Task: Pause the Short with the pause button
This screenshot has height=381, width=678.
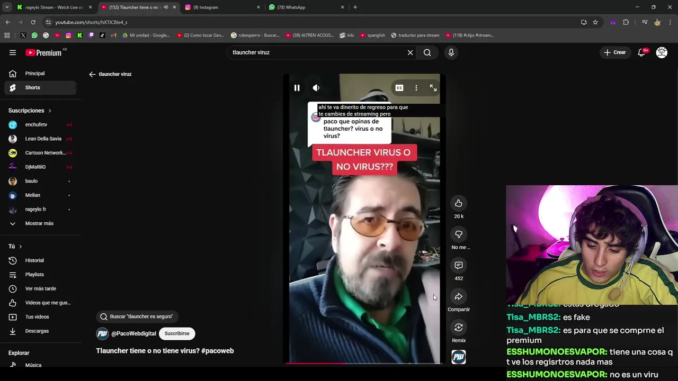Action: click(297, 88)
